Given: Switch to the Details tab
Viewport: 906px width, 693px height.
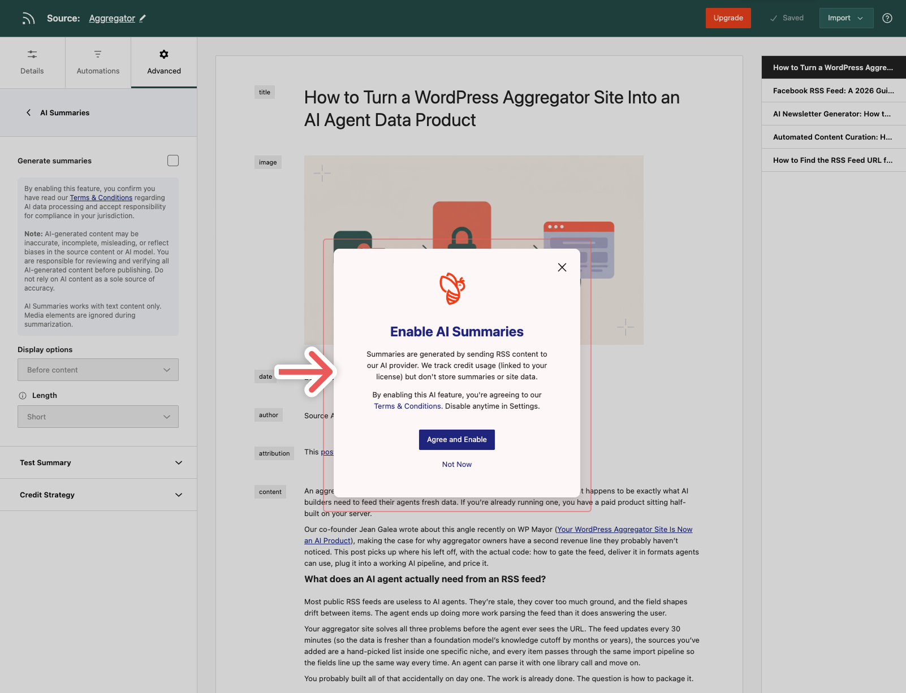Looking at the screenshot, I should [32, 62].
